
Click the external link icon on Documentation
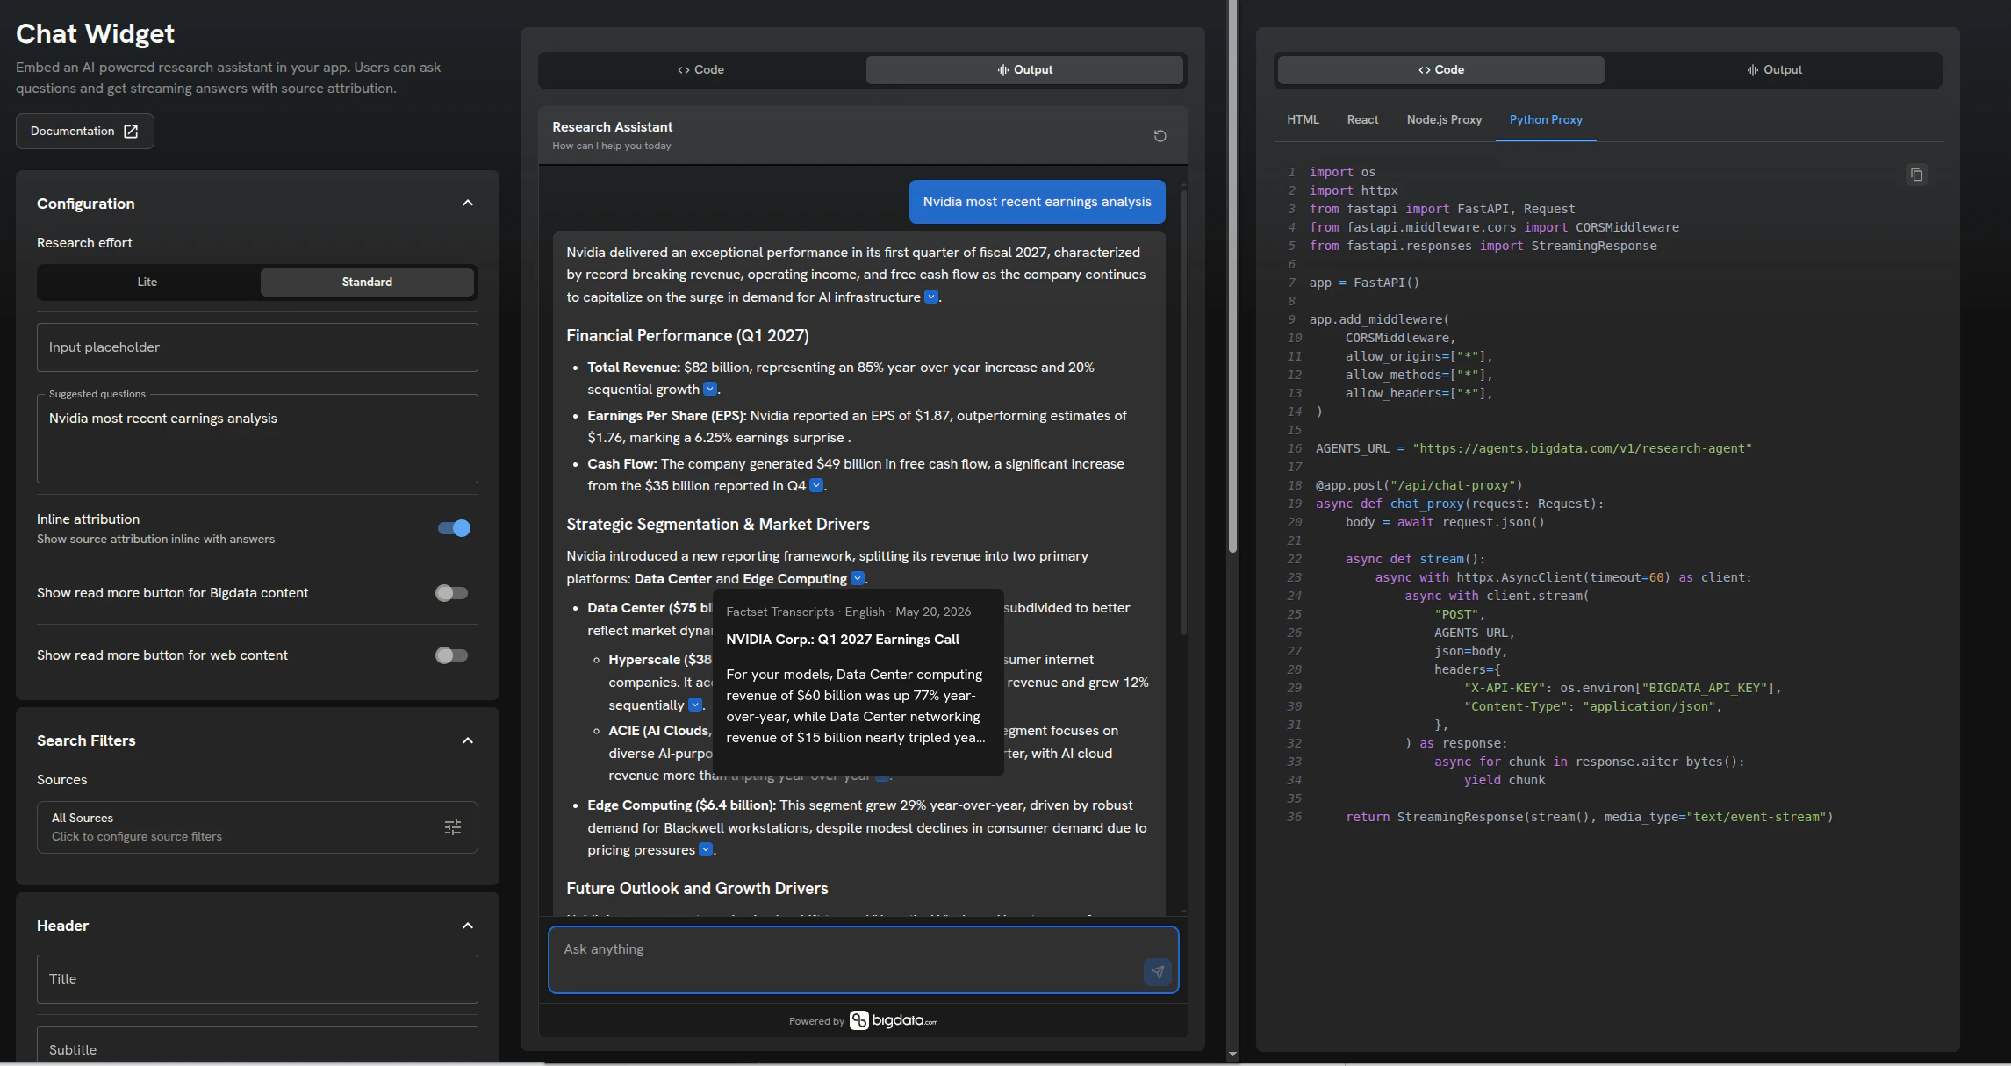point(131,131)
